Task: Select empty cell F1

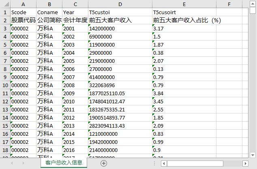Action: [229, 12]
